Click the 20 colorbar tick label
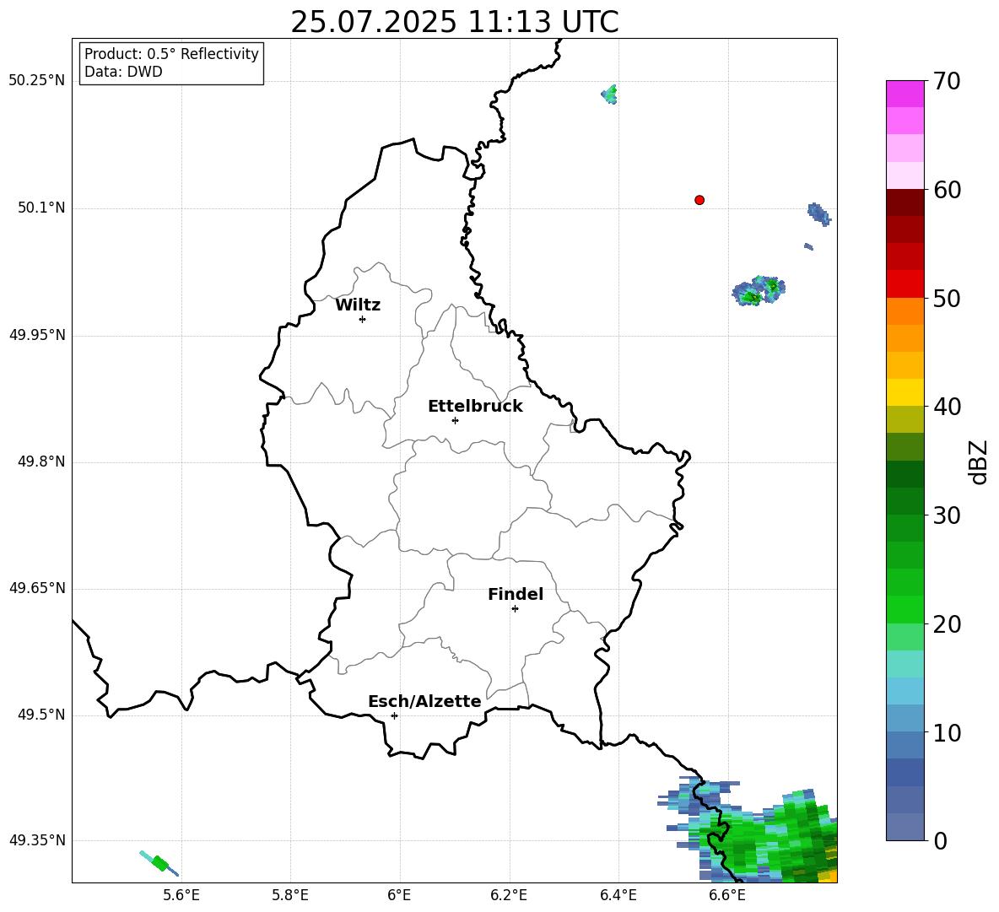 (x=947, y=623)
